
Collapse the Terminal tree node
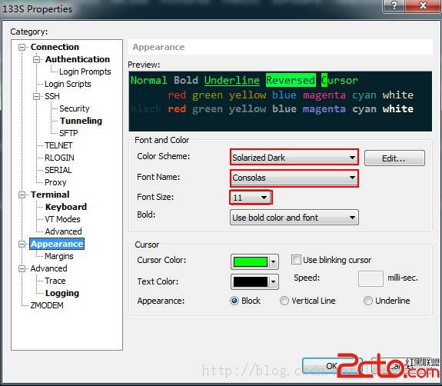click(x=22, y=195)
